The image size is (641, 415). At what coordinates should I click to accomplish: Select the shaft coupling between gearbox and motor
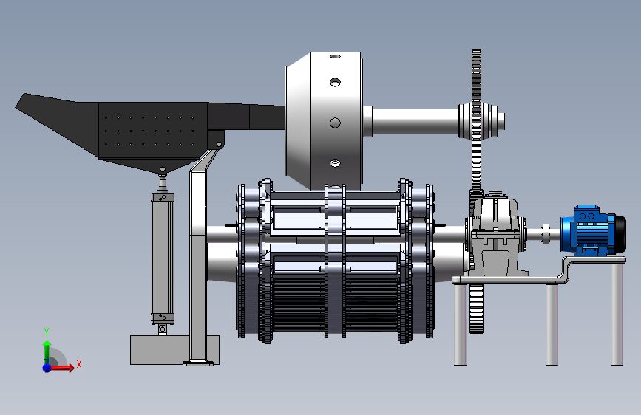[546, 235]
